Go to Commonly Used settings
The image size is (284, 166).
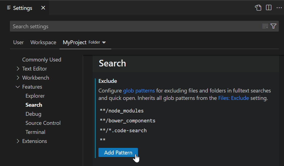point(42,60)
